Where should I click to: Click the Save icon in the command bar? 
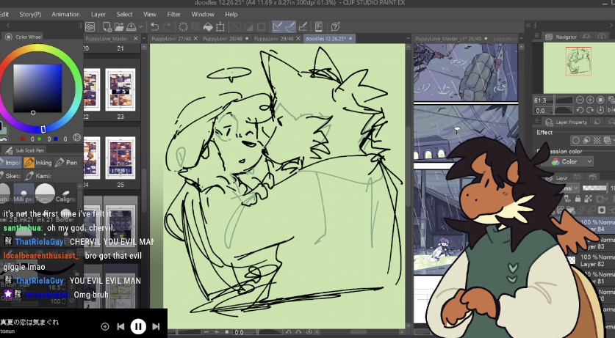click(131, 26)
